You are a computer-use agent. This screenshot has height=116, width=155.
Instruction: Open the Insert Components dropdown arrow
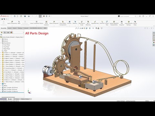[12, 26]
